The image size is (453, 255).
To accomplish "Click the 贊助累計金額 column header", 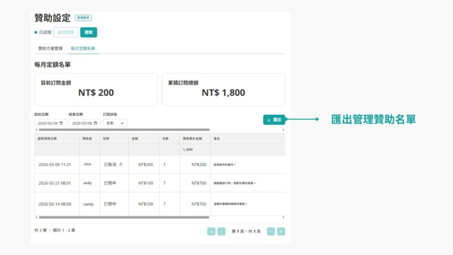I will pyautogui.click(x=192, y=139).
